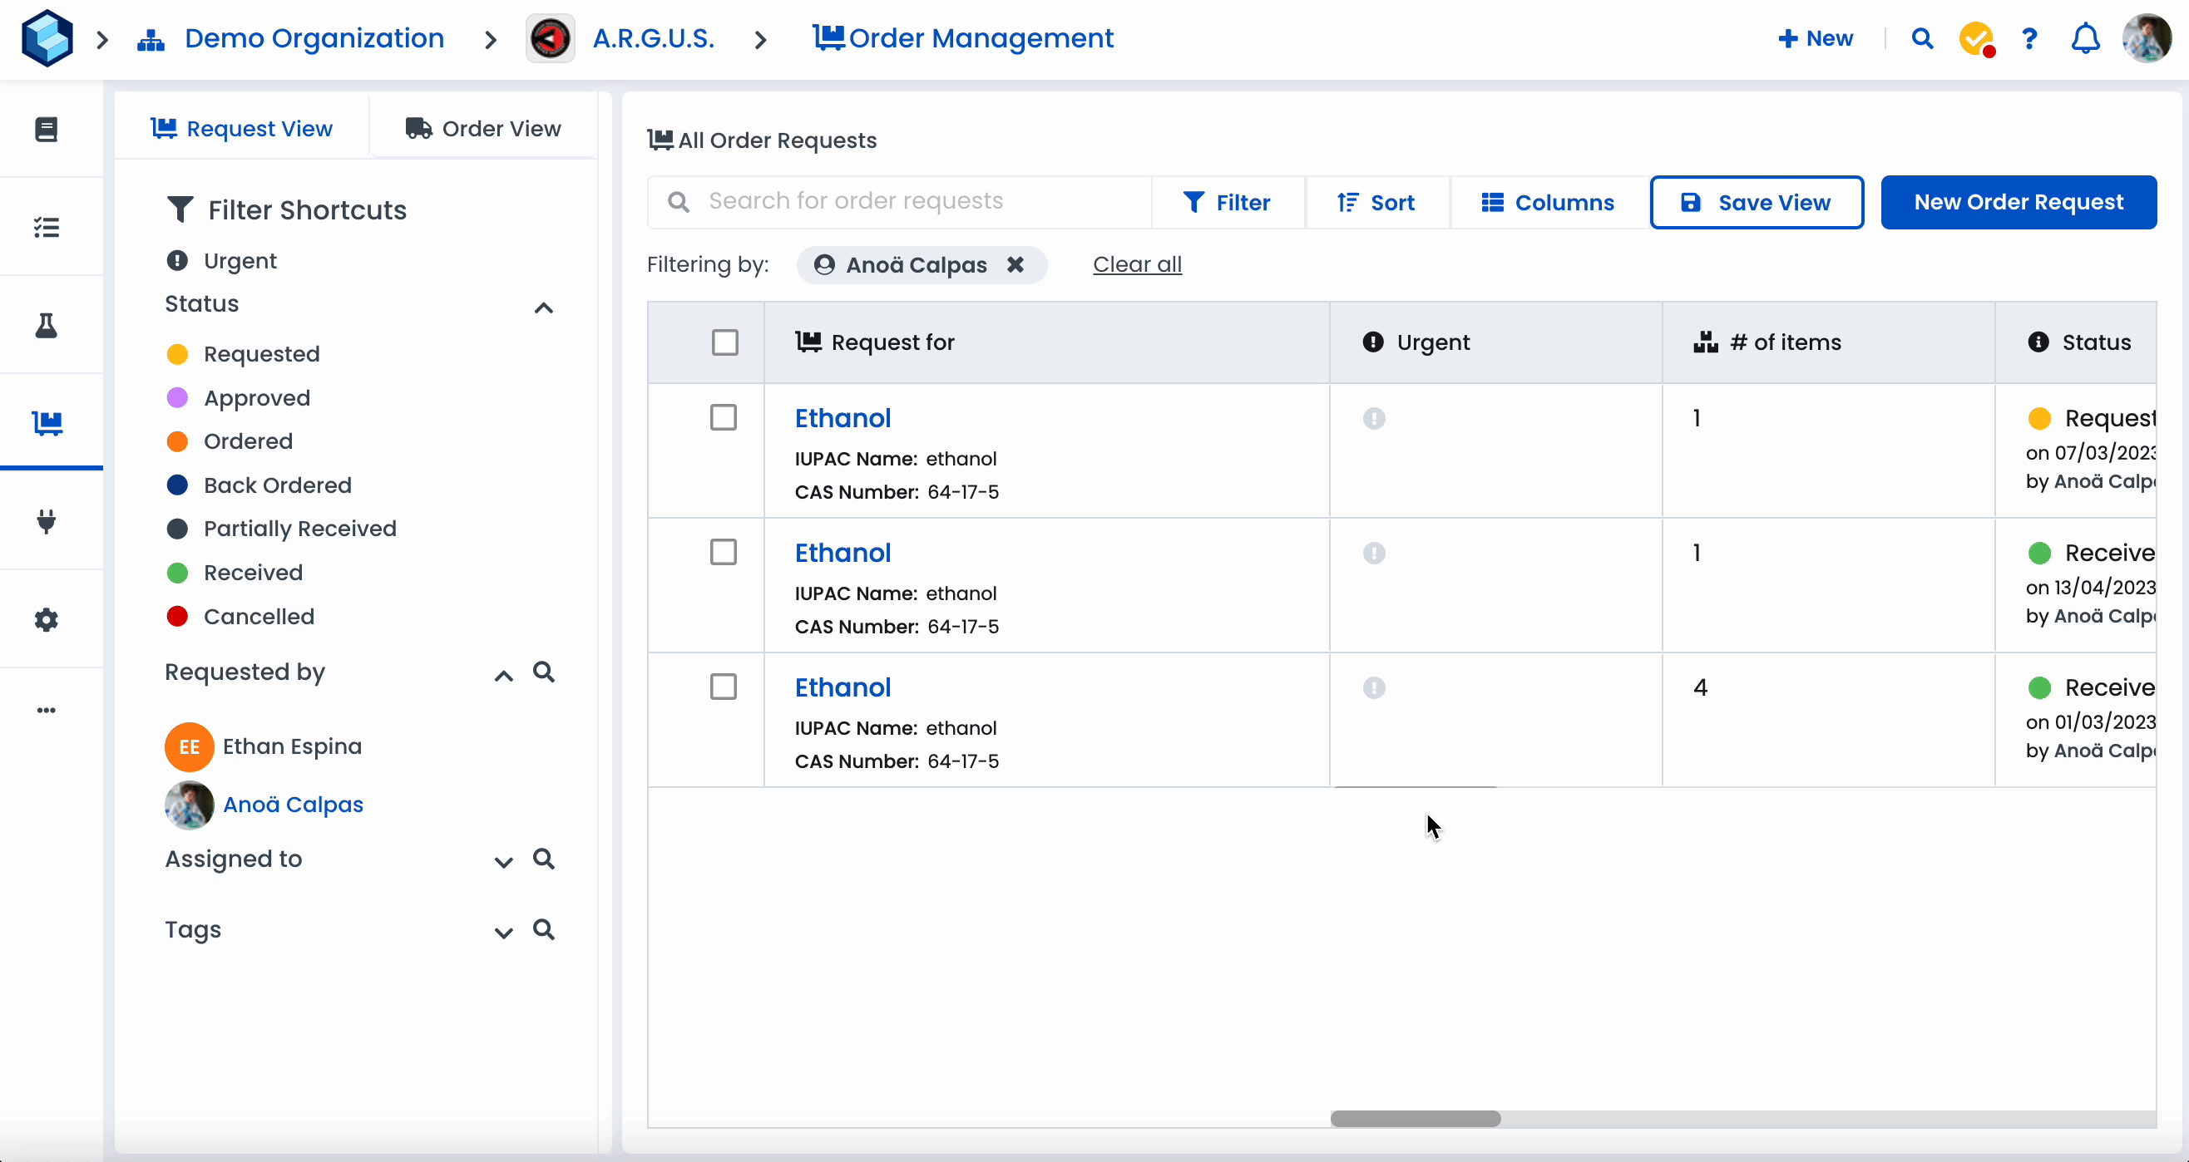Expand the Assigned to section
The image size is (2189, 1162).
tap(503, 861)
